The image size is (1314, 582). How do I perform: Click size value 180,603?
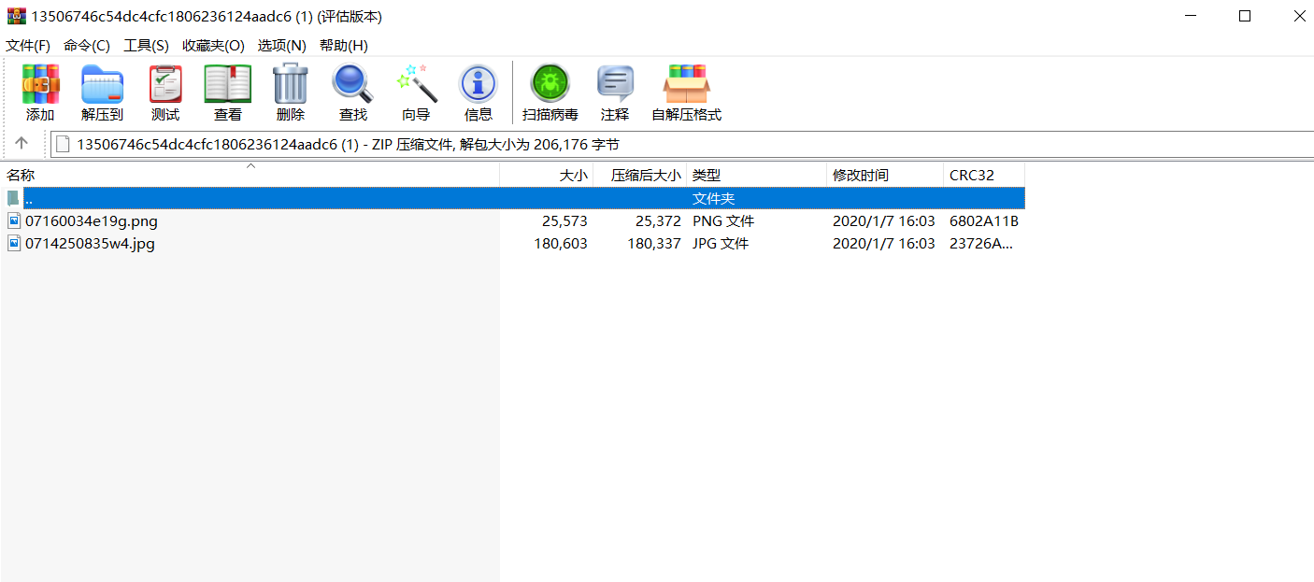point(561,244)
